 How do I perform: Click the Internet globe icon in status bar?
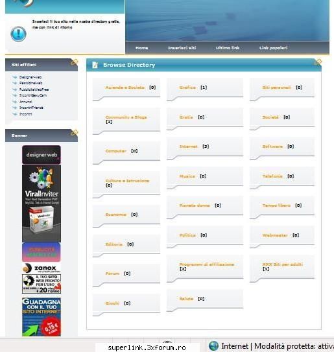coord(213,346)
